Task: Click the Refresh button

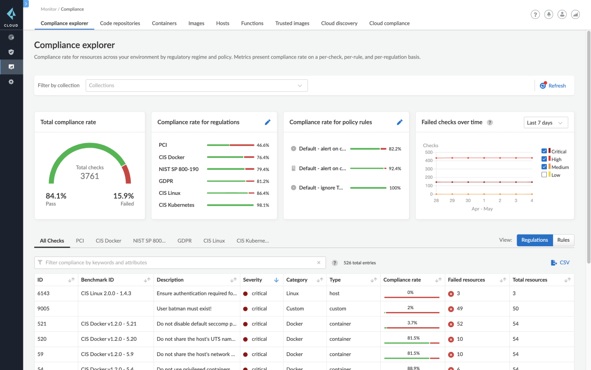Action: [553, 85]
